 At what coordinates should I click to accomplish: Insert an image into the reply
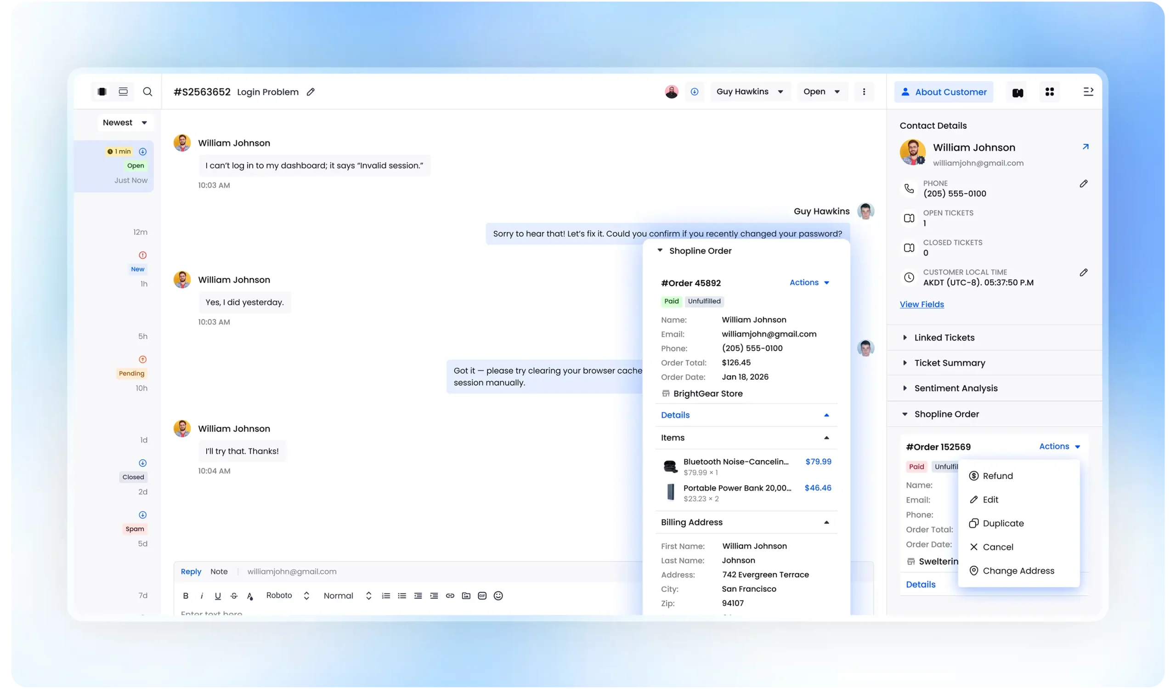466,596
